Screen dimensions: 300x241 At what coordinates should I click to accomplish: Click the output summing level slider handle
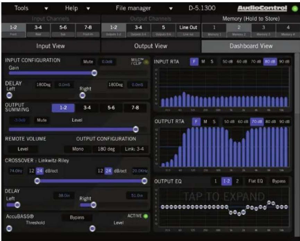click(x=136, y=129)
